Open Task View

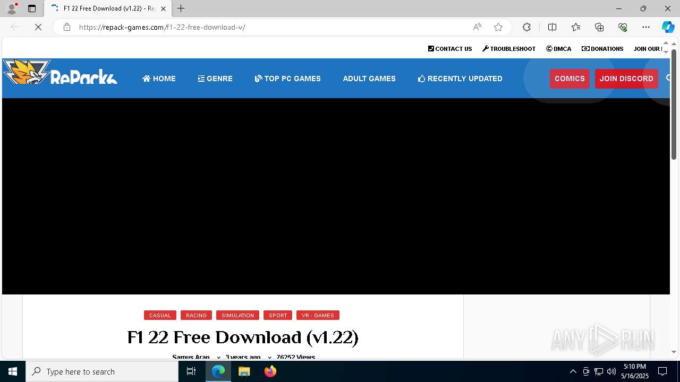[x=191, y=371]
